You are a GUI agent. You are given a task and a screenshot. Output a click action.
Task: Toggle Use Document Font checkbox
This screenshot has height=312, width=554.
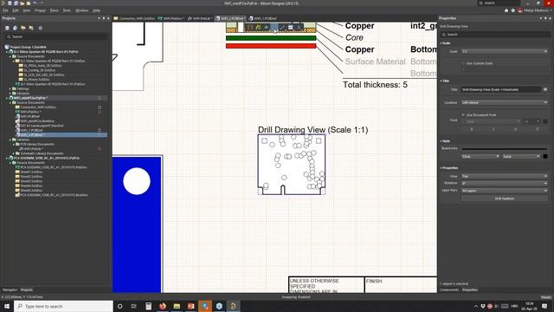463,114
